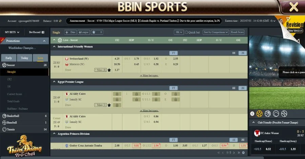This screenshot has width=305, height=159.
Task: Open Sort by Competitions dropdown
Action: tap(216, 32)
